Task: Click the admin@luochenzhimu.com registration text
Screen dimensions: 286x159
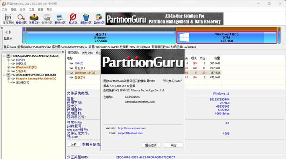Action: click(140, 102)
